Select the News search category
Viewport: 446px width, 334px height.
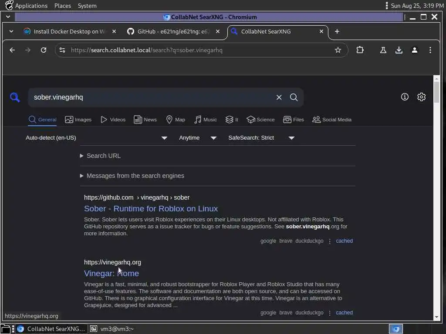click(x=145, y=120)
